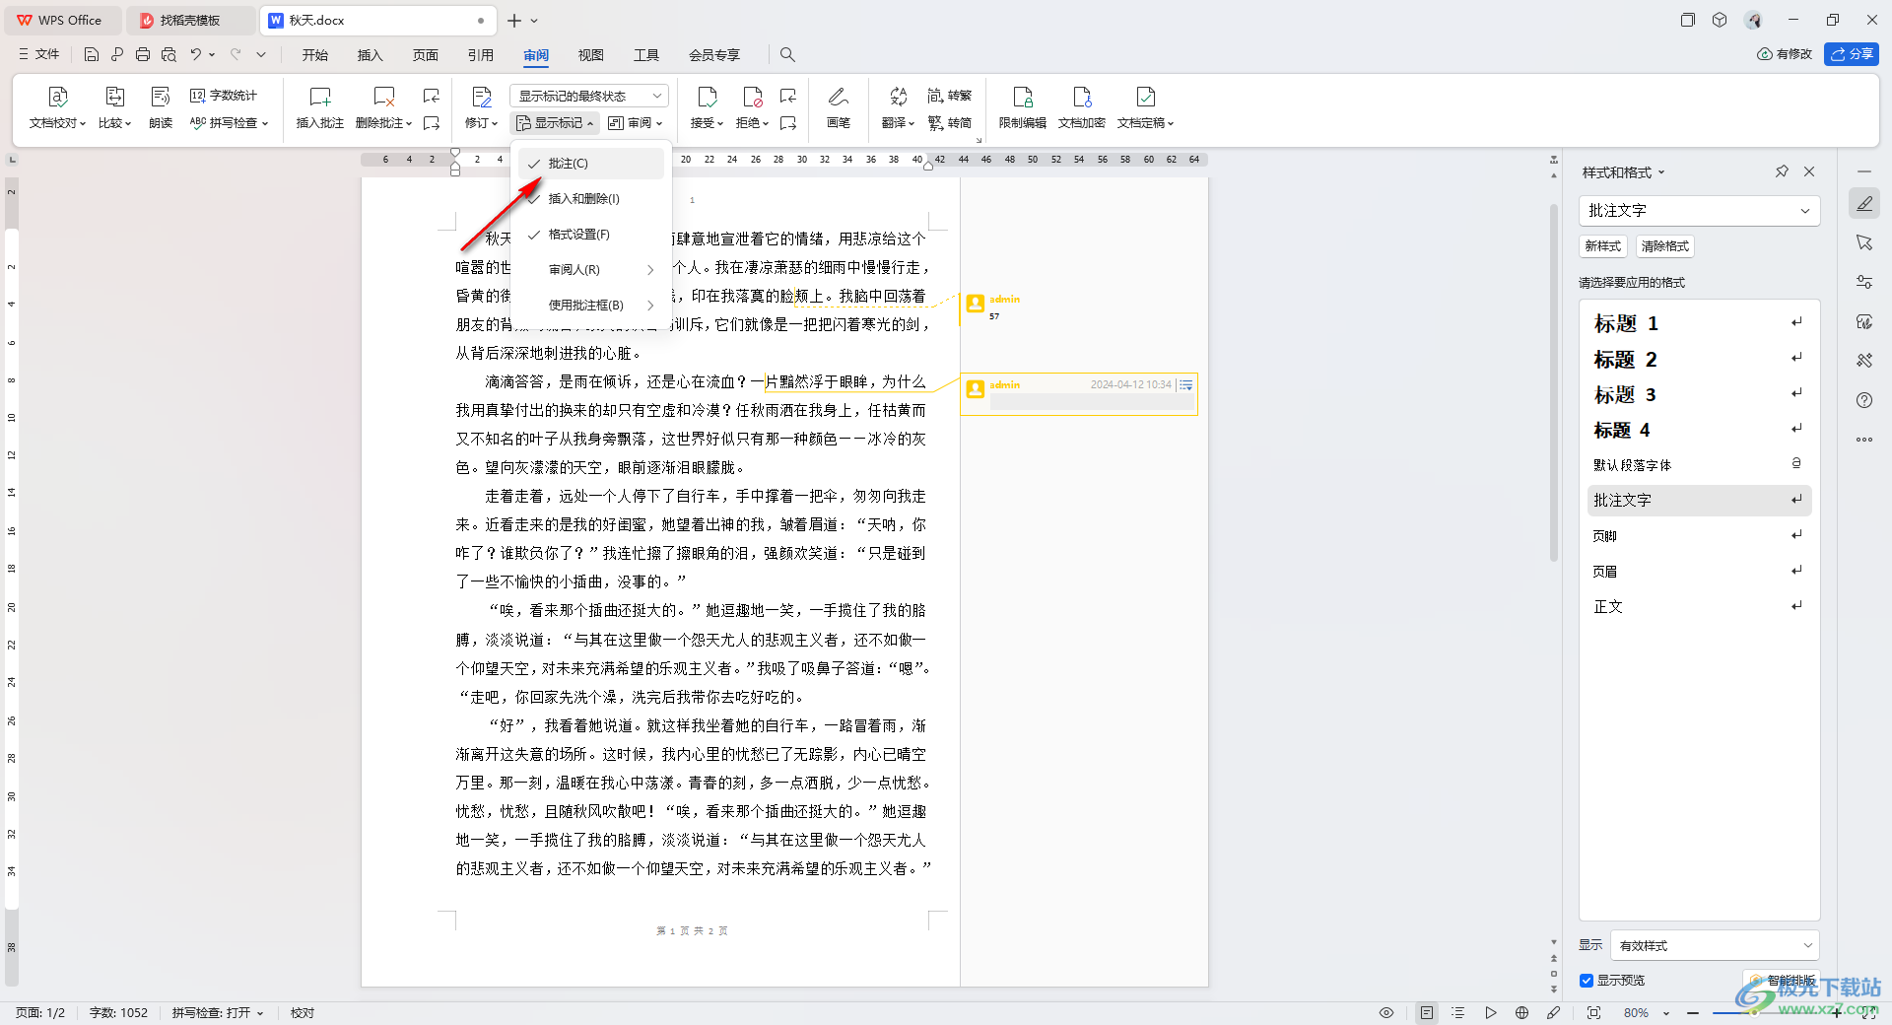Viewport: 1892px width, 1025px height.
Task: Expand the 审阅人(R) submenu
Action: pos(591,270)
